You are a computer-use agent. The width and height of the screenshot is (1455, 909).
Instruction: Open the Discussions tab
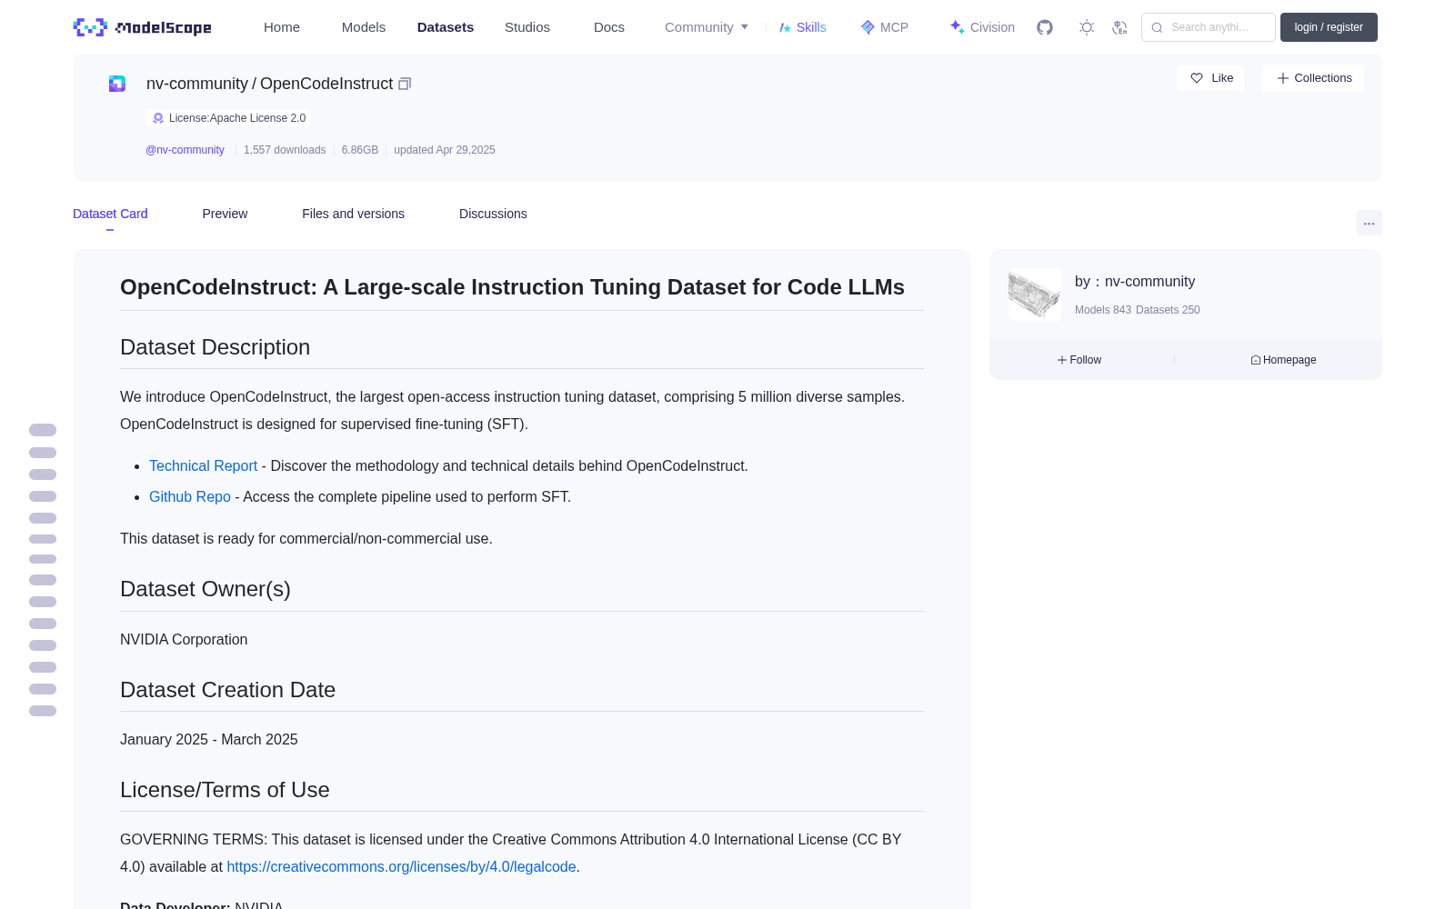[493, 214]
